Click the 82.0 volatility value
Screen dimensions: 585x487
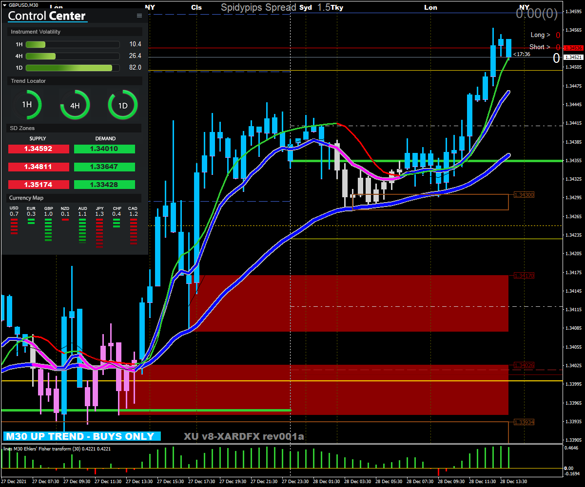tap(135, 68)
